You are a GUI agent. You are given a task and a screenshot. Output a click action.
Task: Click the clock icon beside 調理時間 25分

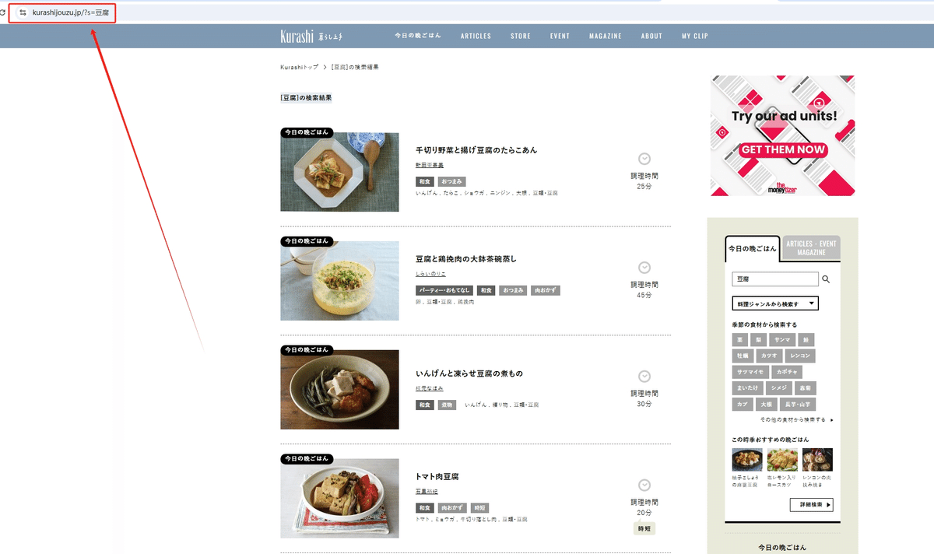tap(644, 159)
